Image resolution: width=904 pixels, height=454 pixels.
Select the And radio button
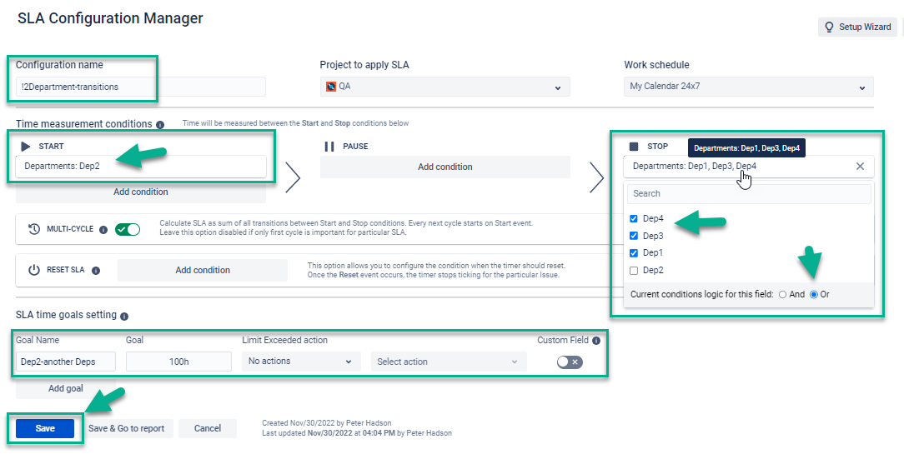[x=782, y=294]
